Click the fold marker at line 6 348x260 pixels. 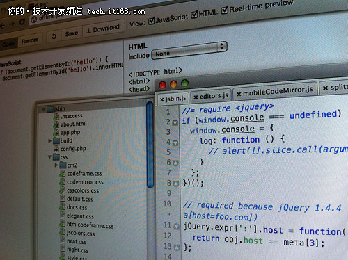point(175,163)
